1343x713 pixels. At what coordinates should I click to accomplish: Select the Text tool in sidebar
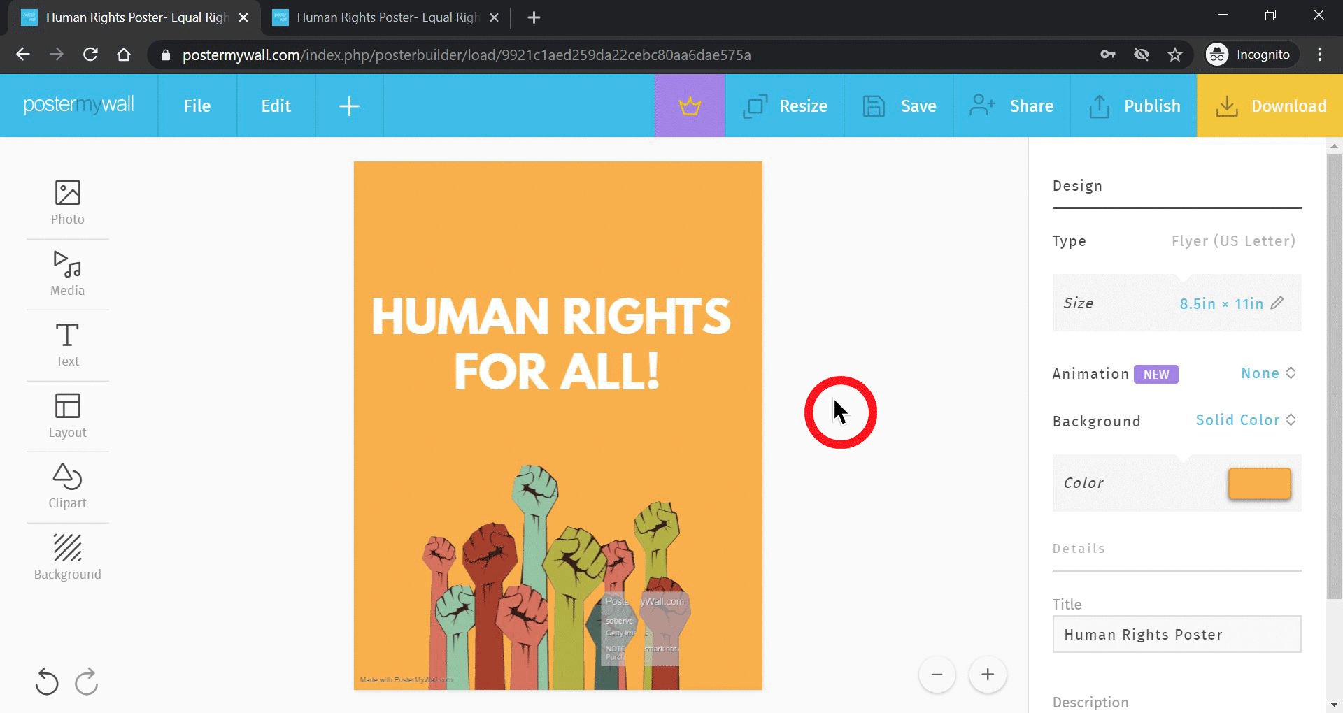68,345
